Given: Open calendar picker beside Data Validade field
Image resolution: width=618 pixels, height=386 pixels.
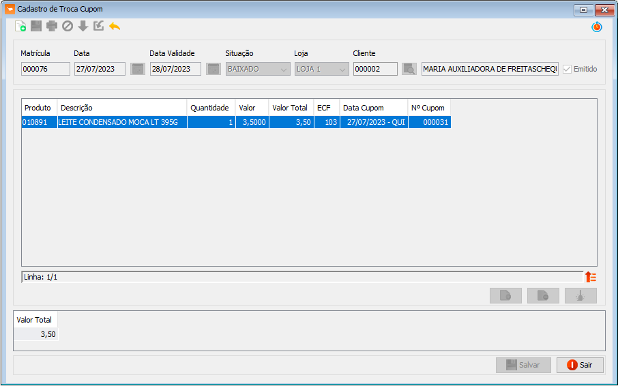Looking at the screenshot, I should point(214,69).
